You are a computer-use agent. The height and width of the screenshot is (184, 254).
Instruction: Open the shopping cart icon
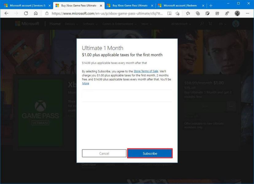(x=210, y=24)
